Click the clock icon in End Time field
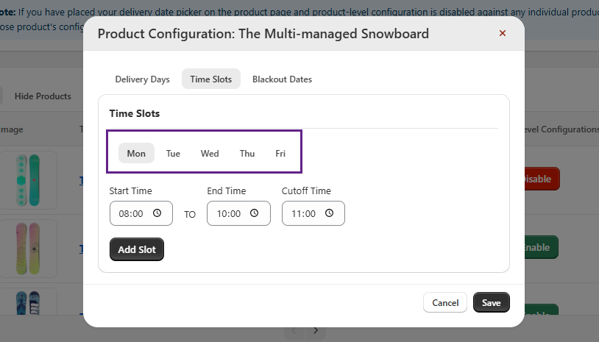 click(x=255, y=213)
